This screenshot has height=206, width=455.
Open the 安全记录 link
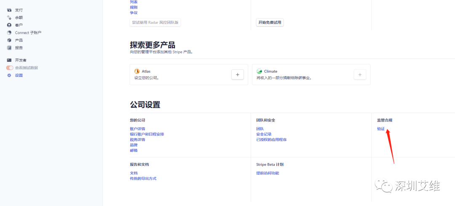click(264, 134)
